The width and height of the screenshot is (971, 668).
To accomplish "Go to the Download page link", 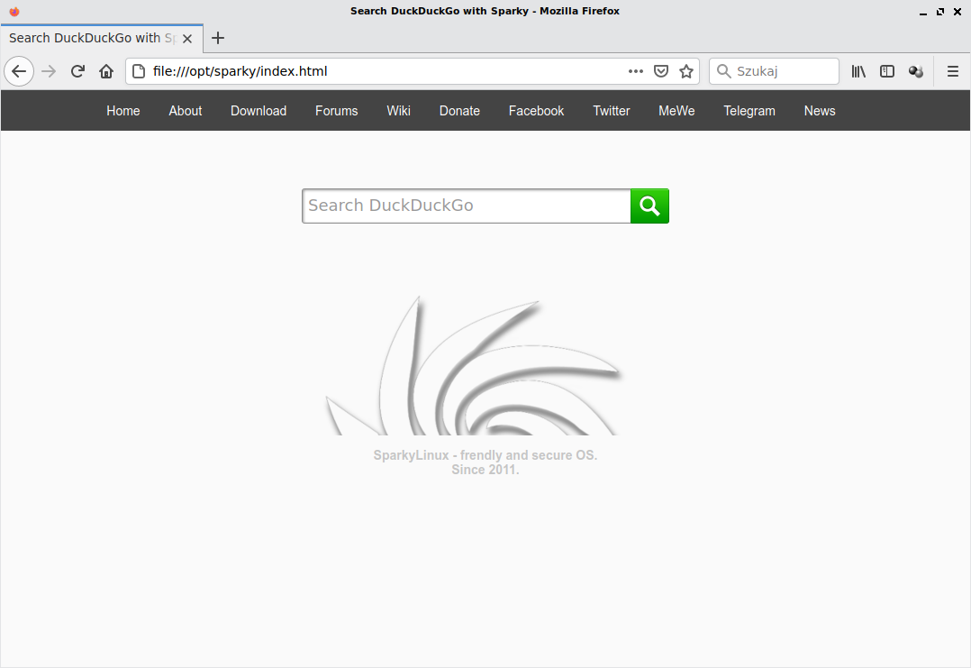I will (x=259, y=111).
